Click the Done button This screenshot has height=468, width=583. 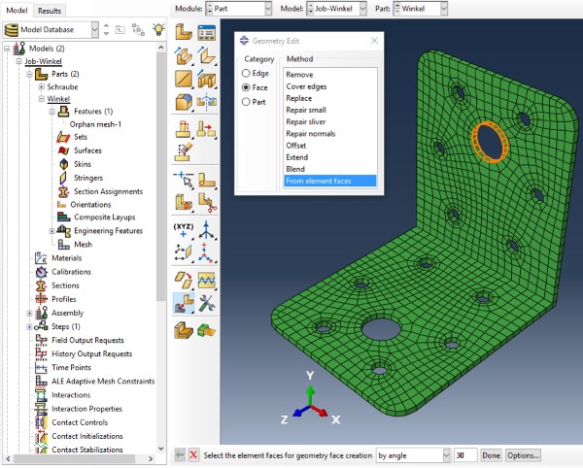click(x=491, y=455)
